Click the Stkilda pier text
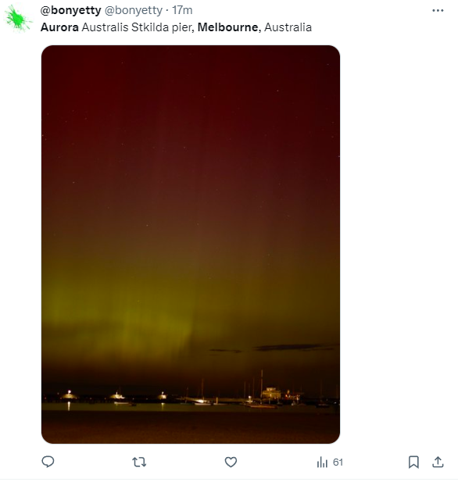The width and height of the screenshot is (458, 482). click(x=163, y=27)
